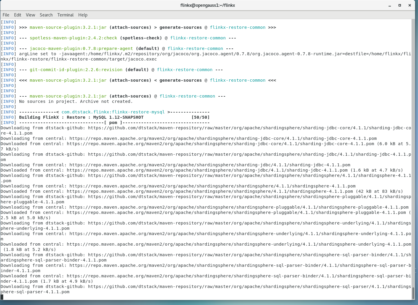418x305 pixels.
Task: Click the path ending target/jacoco.exec
Action: click(x=79, y=59)
